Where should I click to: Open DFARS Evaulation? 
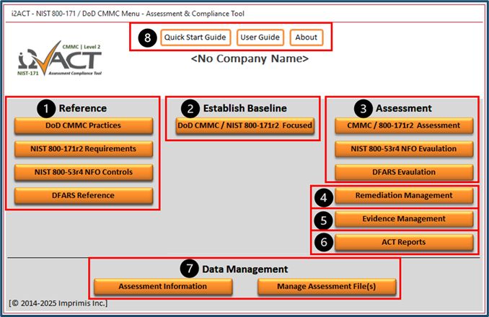pyautogui.click(x=404, y=172)
